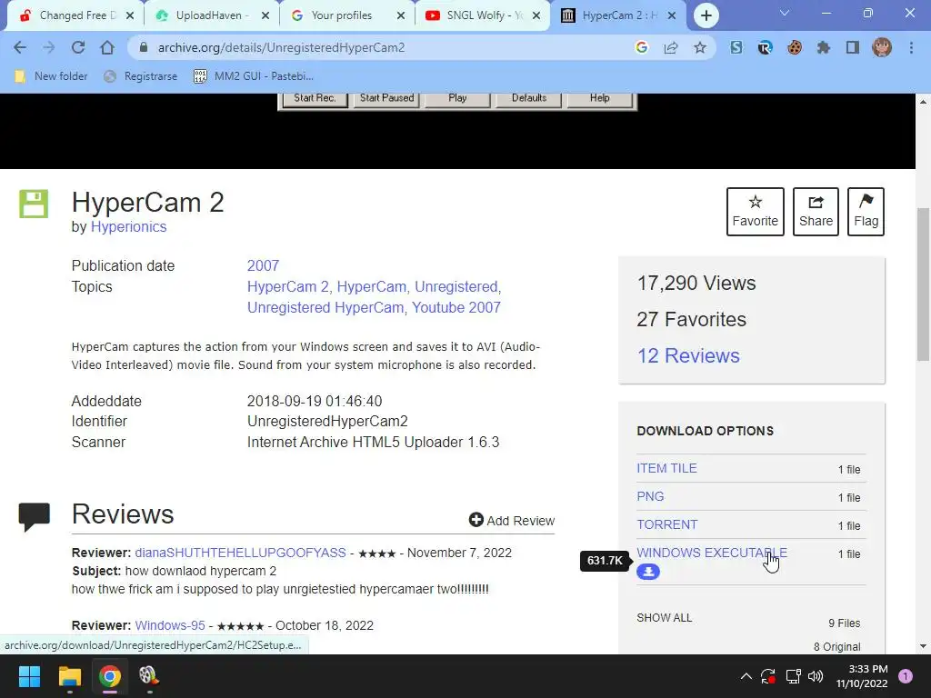This screenshot has height=698, width=931.
Task: Open the tab search dropdown arrow
Action: [785, 13]
